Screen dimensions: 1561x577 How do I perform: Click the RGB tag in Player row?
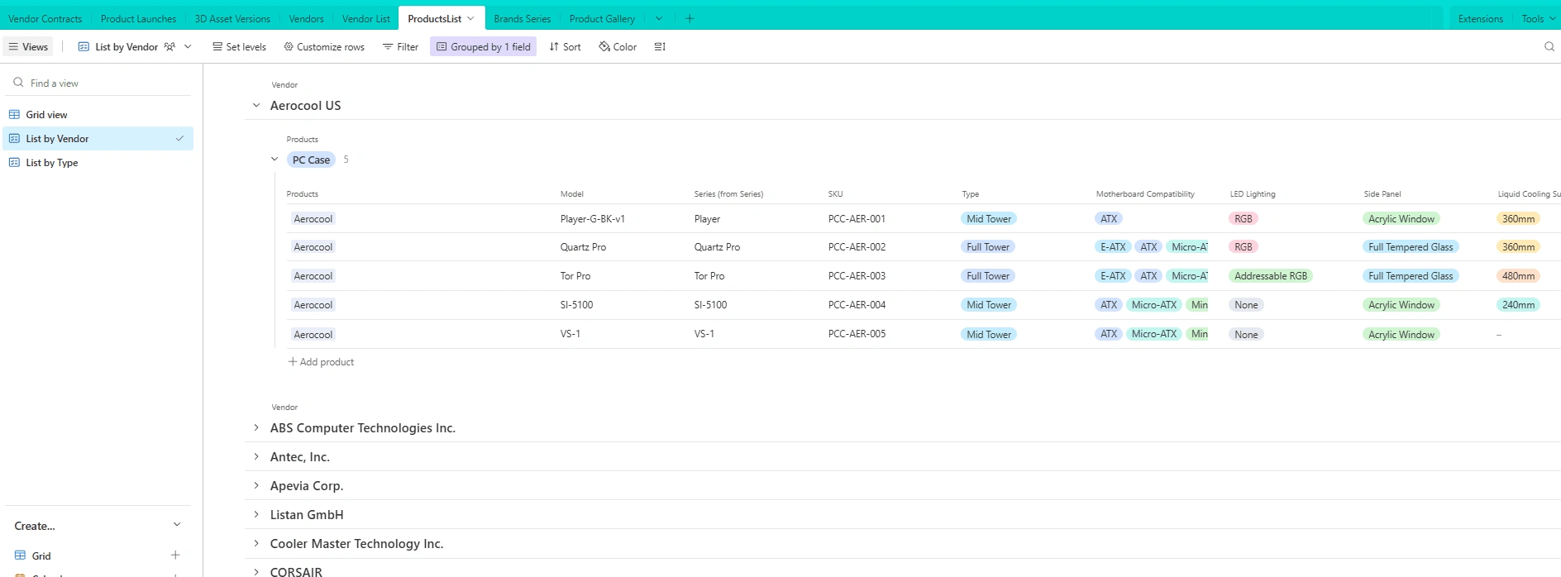1244,219
